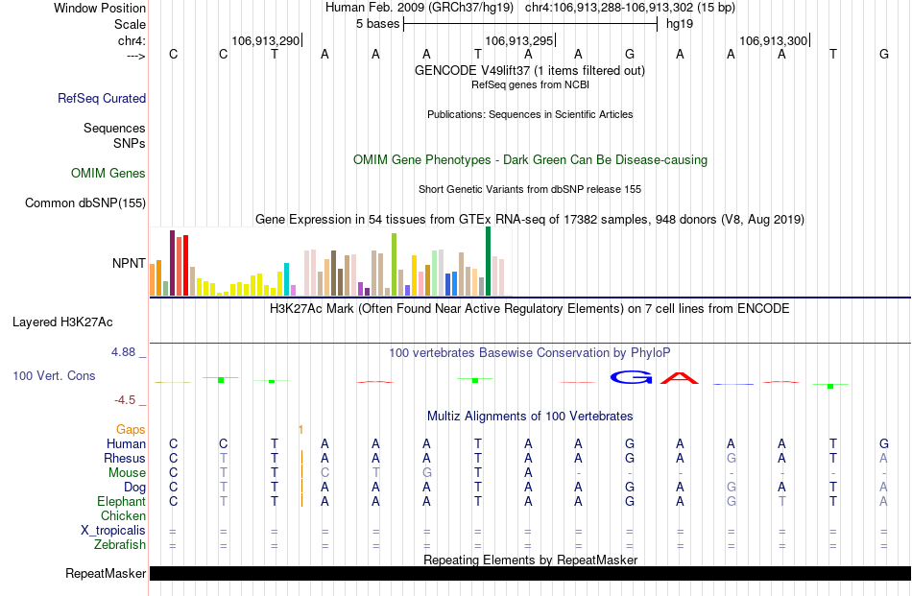This screenshot has width=912, height=596.
Task: Click the H3K27Ac Mark track title
Action: pos(529,309)
